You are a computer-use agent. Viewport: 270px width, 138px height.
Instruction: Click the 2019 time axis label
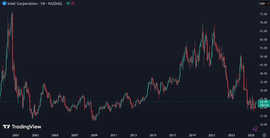point(192,135)
